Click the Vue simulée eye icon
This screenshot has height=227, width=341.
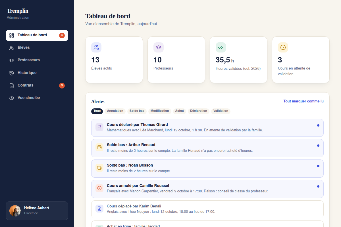12,98
